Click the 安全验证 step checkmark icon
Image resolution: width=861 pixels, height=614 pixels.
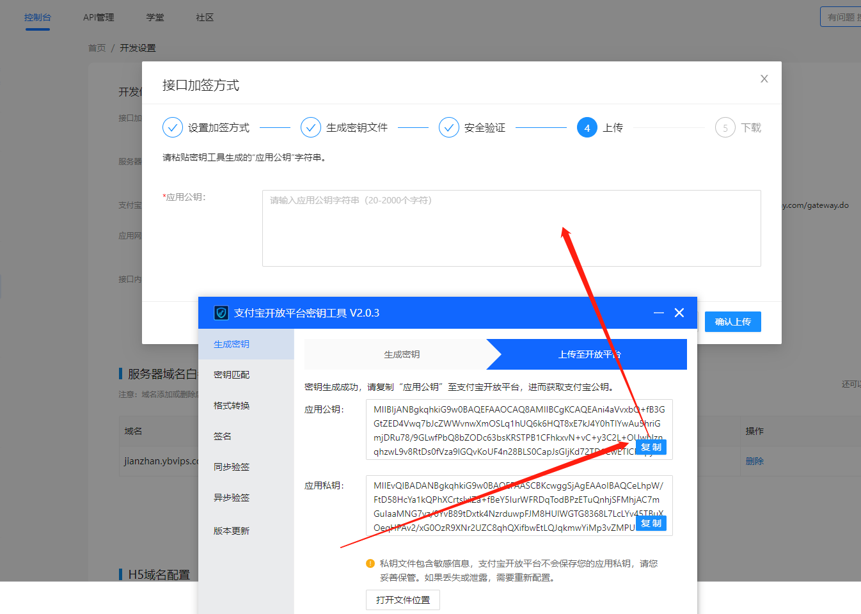point(449,127)
